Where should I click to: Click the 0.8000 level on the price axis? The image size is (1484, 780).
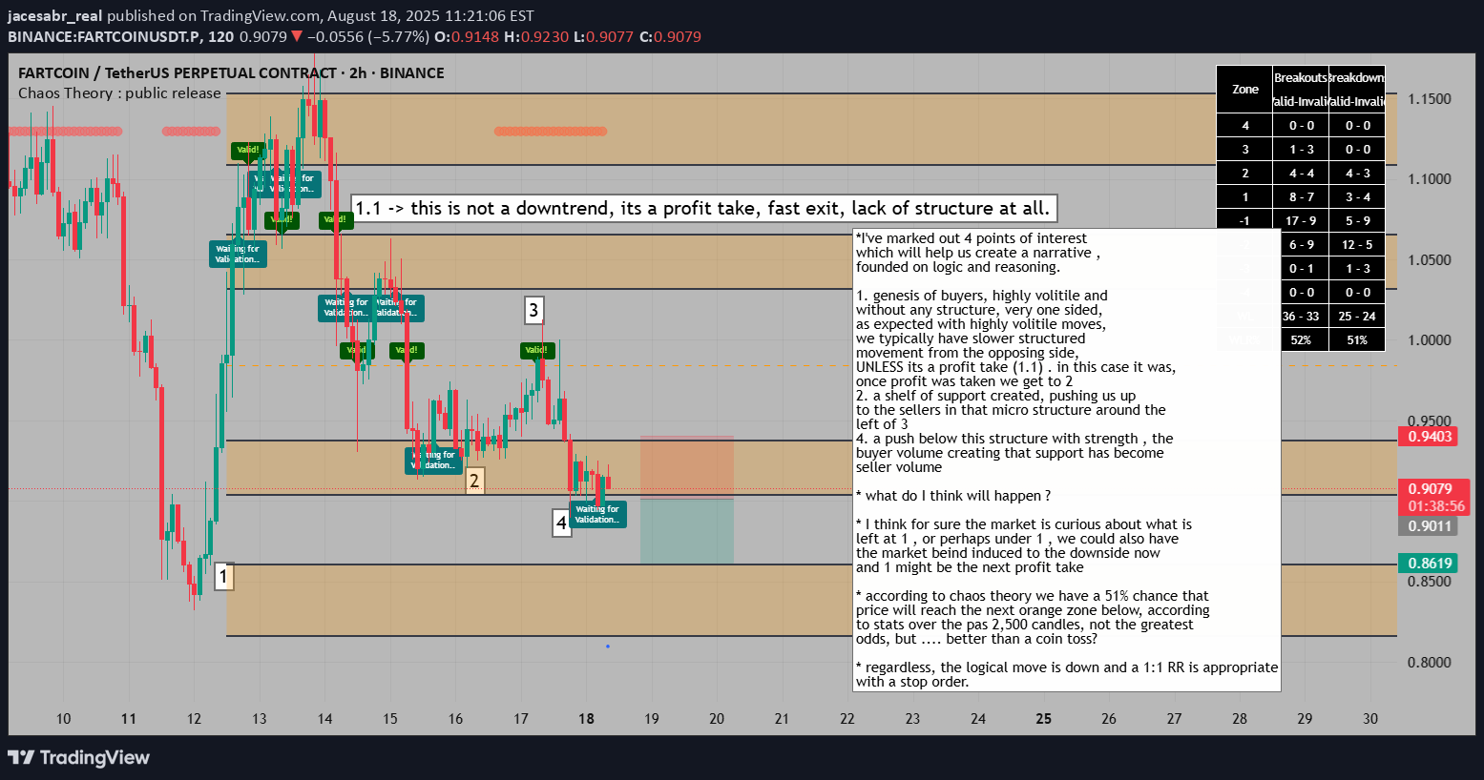[1430, 663]
